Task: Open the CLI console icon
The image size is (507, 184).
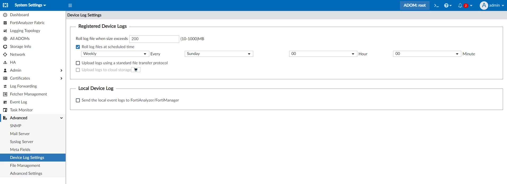Action: tap(436, 5)
